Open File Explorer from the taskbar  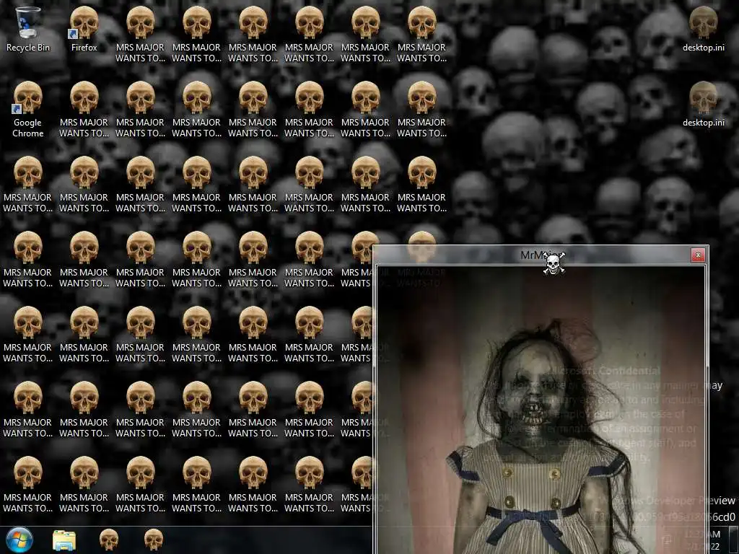tap(64, 540)
